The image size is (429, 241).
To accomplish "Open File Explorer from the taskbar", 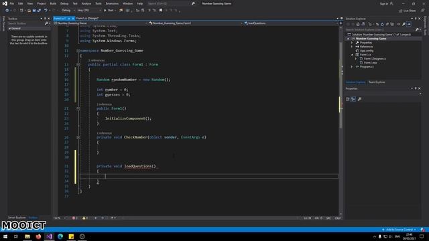I will point(27,236).
